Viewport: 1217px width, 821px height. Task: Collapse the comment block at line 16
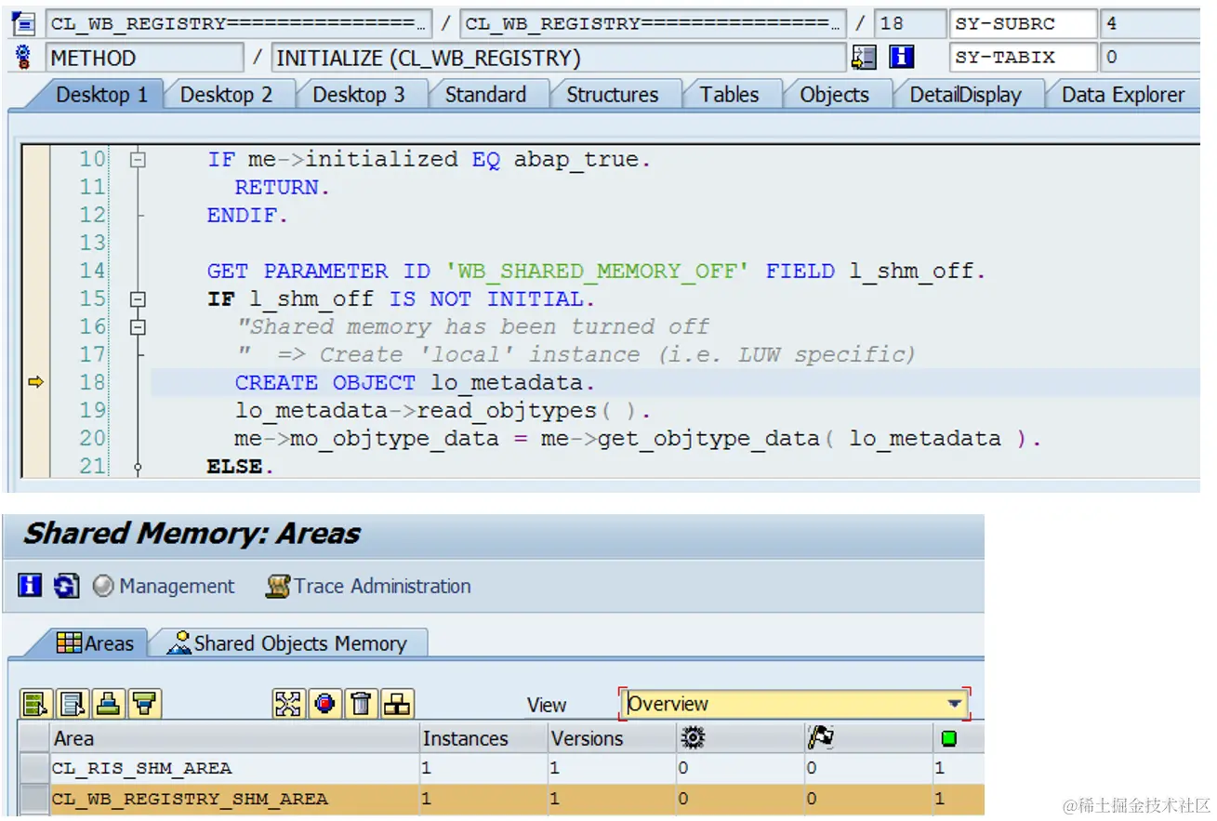pyautogui.click(x=138, y=327)
